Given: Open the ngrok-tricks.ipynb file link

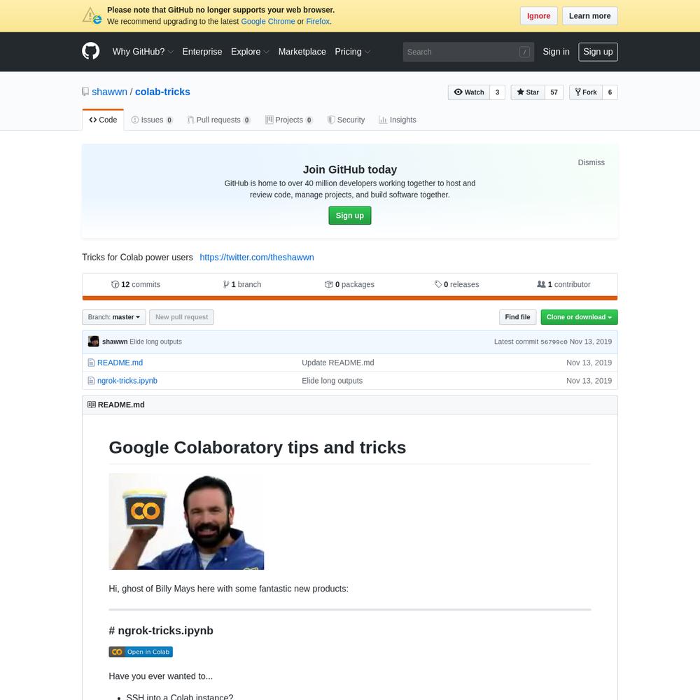Looking at the screenshot, I should point(127,381).
